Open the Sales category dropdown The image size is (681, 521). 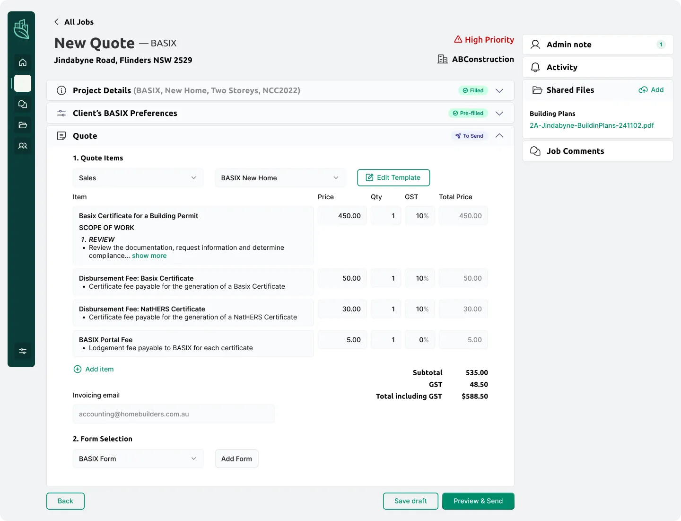coord(138,177)
